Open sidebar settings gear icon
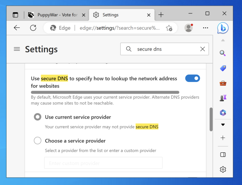Viewport: 242px width, 185px height. tap(223, 169)
